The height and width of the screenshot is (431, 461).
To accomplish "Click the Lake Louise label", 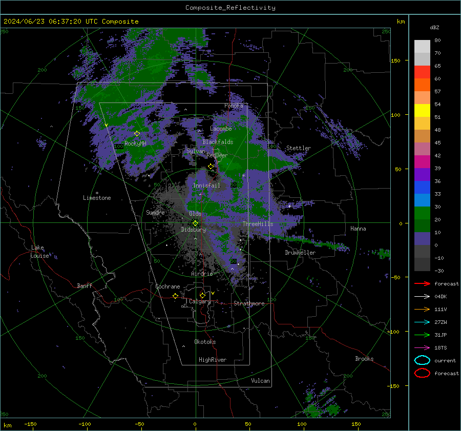I will pos(39,252).
